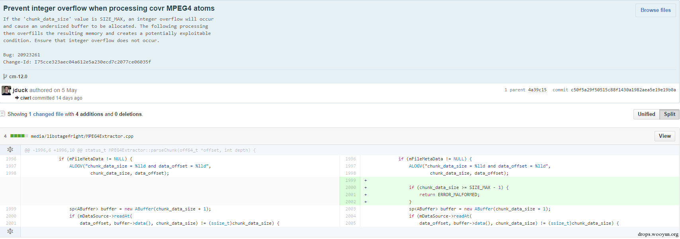Open parent commit 4a39c15
The image size is (680, 239).
pos(537,90)
